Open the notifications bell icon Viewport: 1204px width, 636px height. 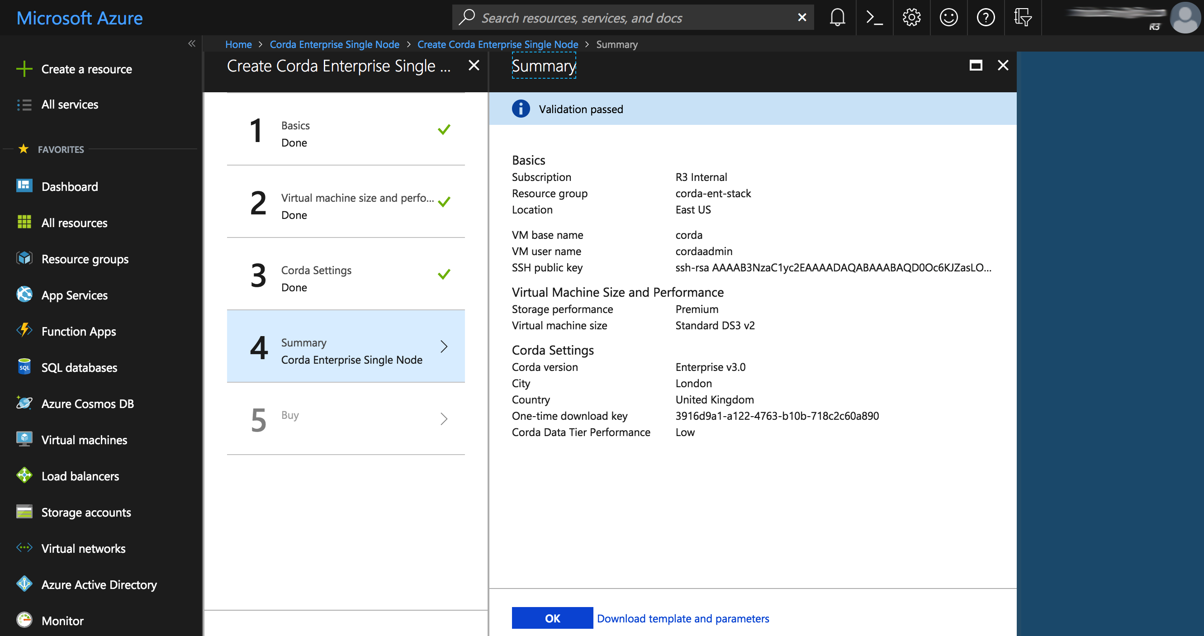pos(837,18)
